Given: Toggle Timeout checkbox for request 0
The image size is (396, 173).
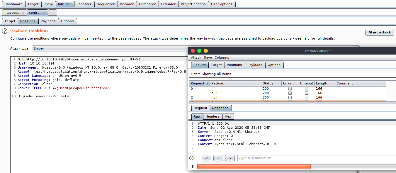Looking at the screenshot, I should (306, 89).
